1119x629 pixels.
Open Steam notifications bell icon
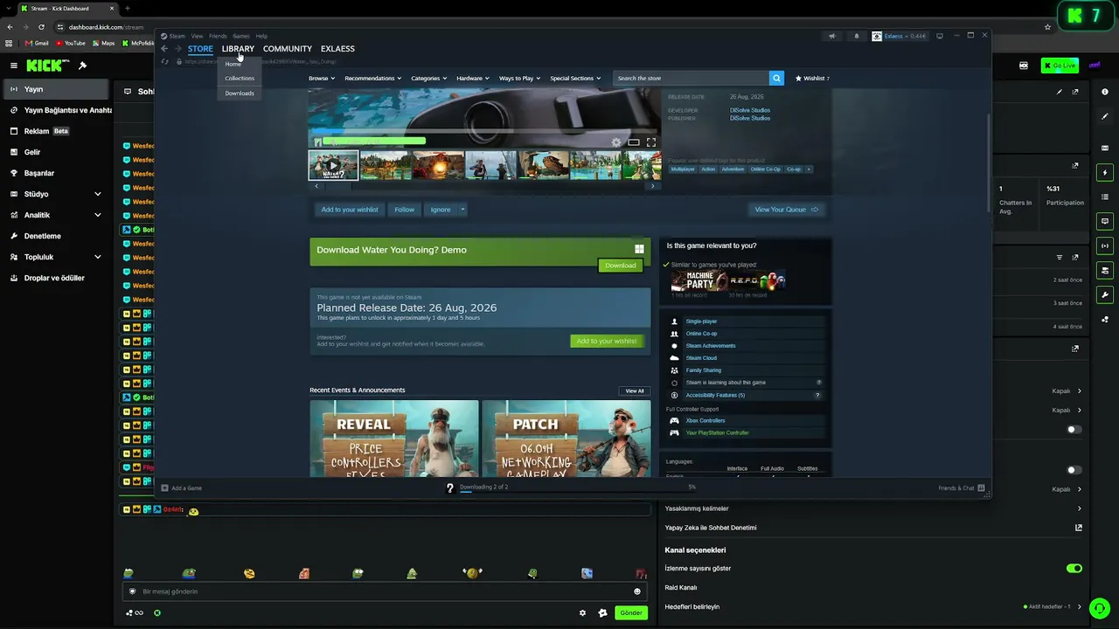856,36
